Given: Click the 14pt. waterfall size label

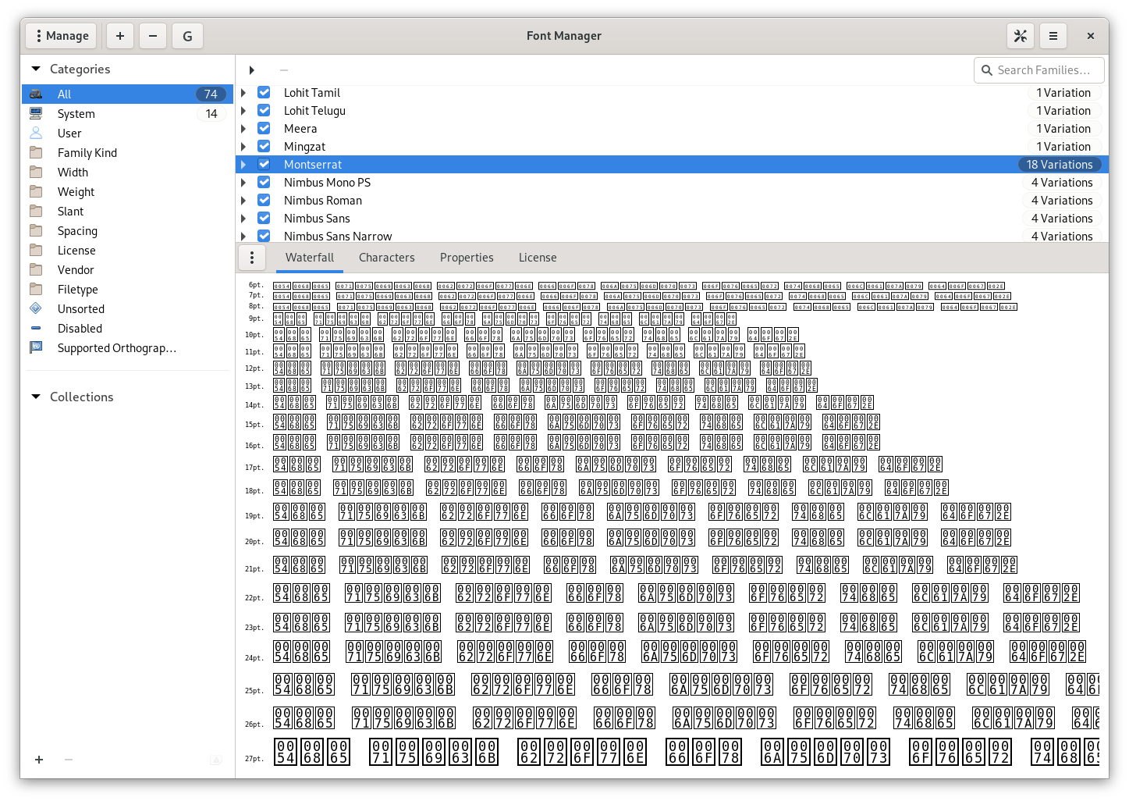Looking at the screenshot, I should (x=254, y=404).
